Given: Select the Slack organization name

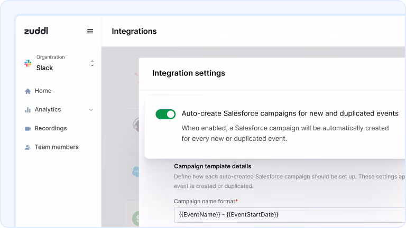Looking at the screenshot, I should [x=44, y=68].
